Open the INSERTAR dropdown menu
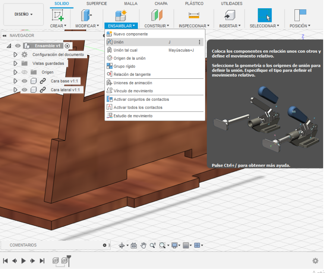This screenshot has height=273, width=325. pyautogui.click(x=230, y=26)
